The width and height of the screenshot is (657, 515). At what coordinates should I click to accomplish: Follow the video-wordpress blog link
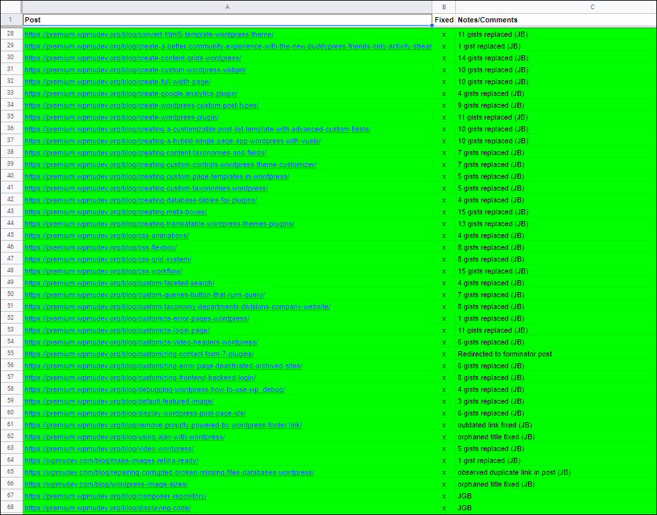109,449
